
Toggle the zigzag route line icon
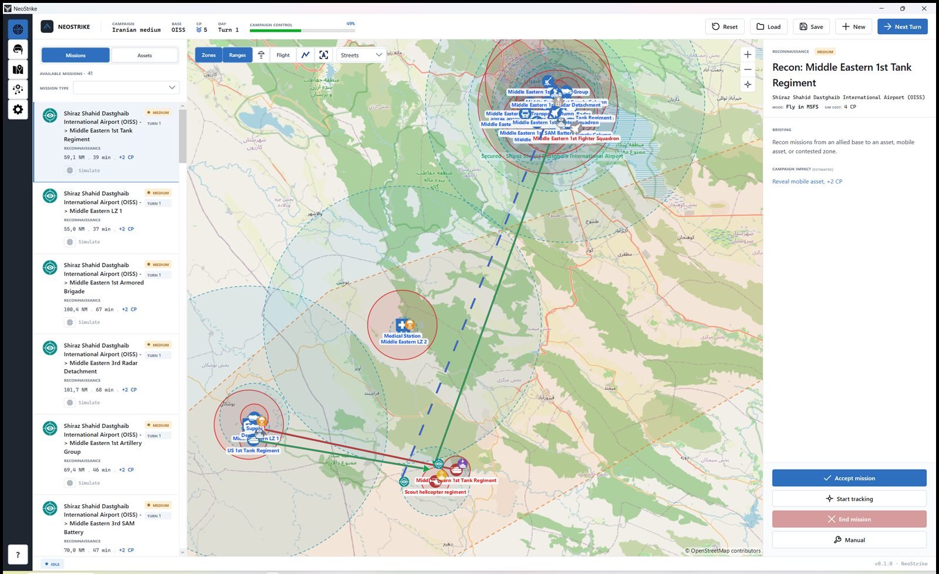coord(306,55)
